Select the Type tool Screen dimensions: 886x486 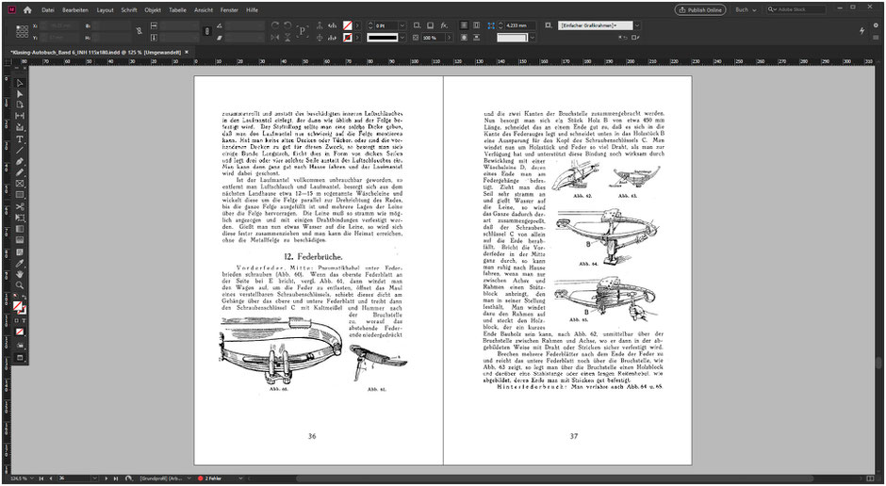20,138
